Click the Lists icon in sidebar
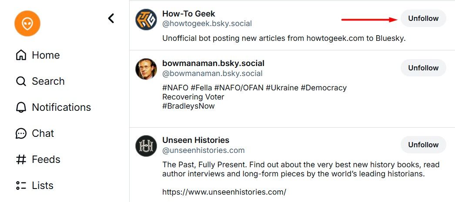 pos(21,185)
